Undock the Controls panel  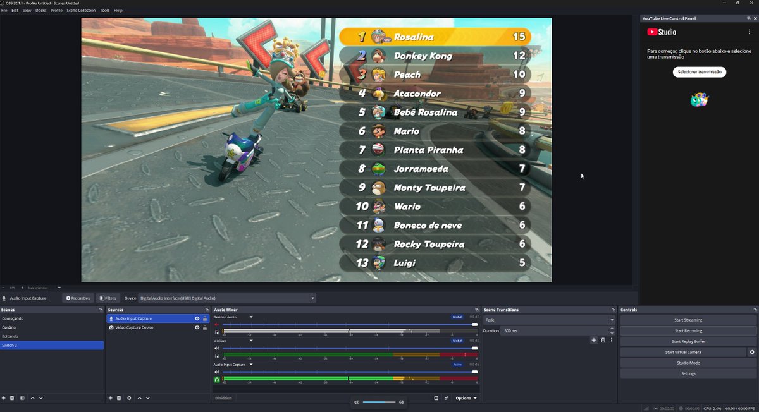(x=755, y=310)
